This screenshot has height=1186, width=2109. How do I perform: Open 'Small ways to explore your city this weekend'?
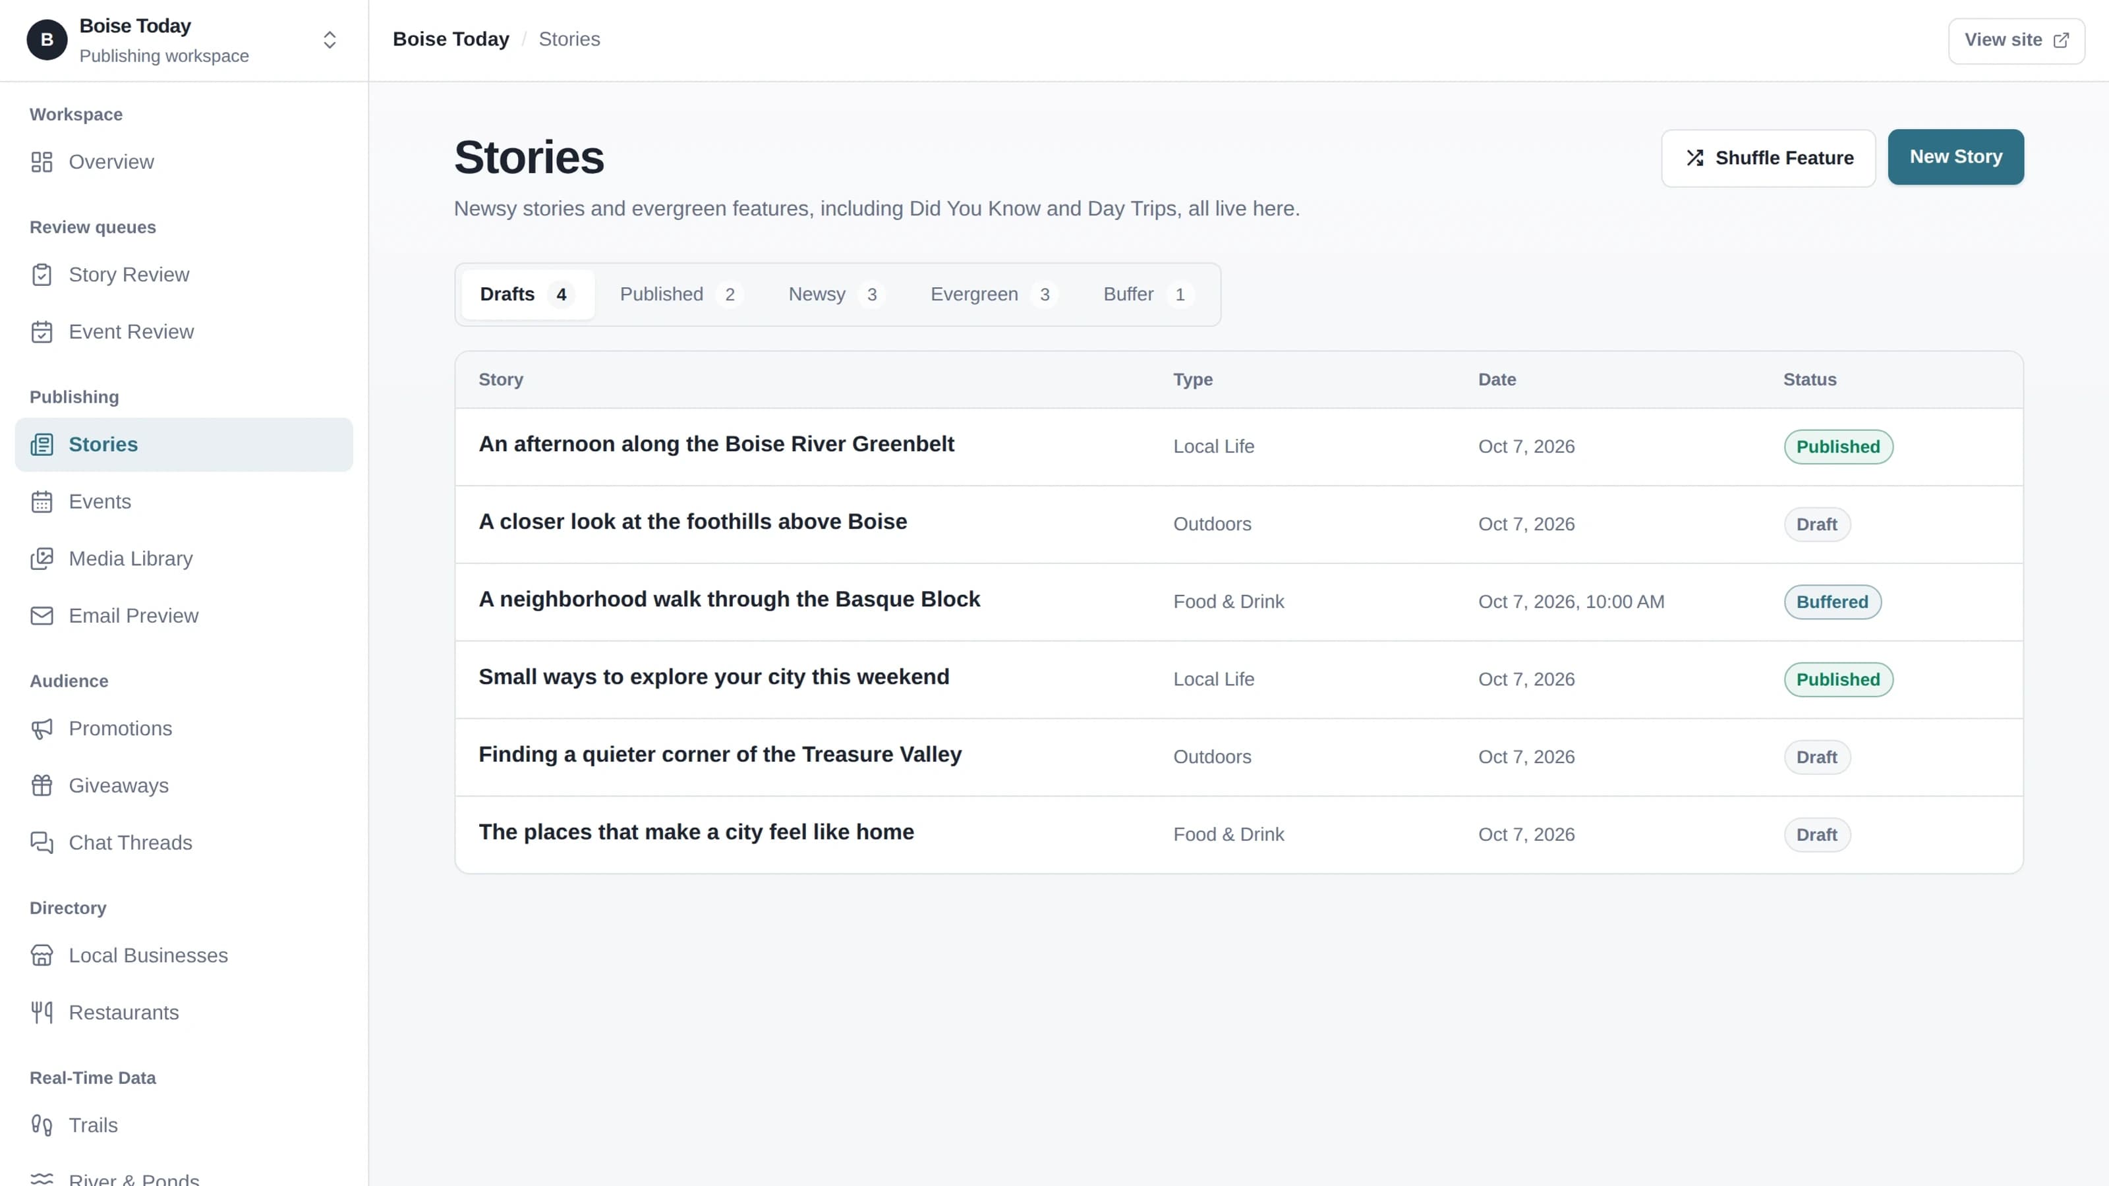pyautogui.click(x=714, y=677)
